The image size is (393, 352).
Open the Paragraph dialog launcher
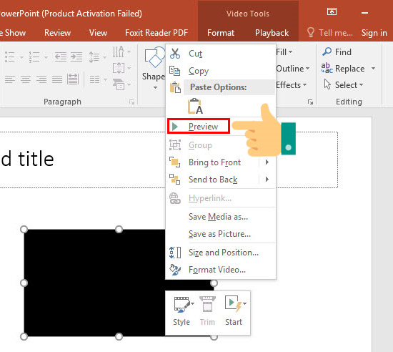coord(132,102)
